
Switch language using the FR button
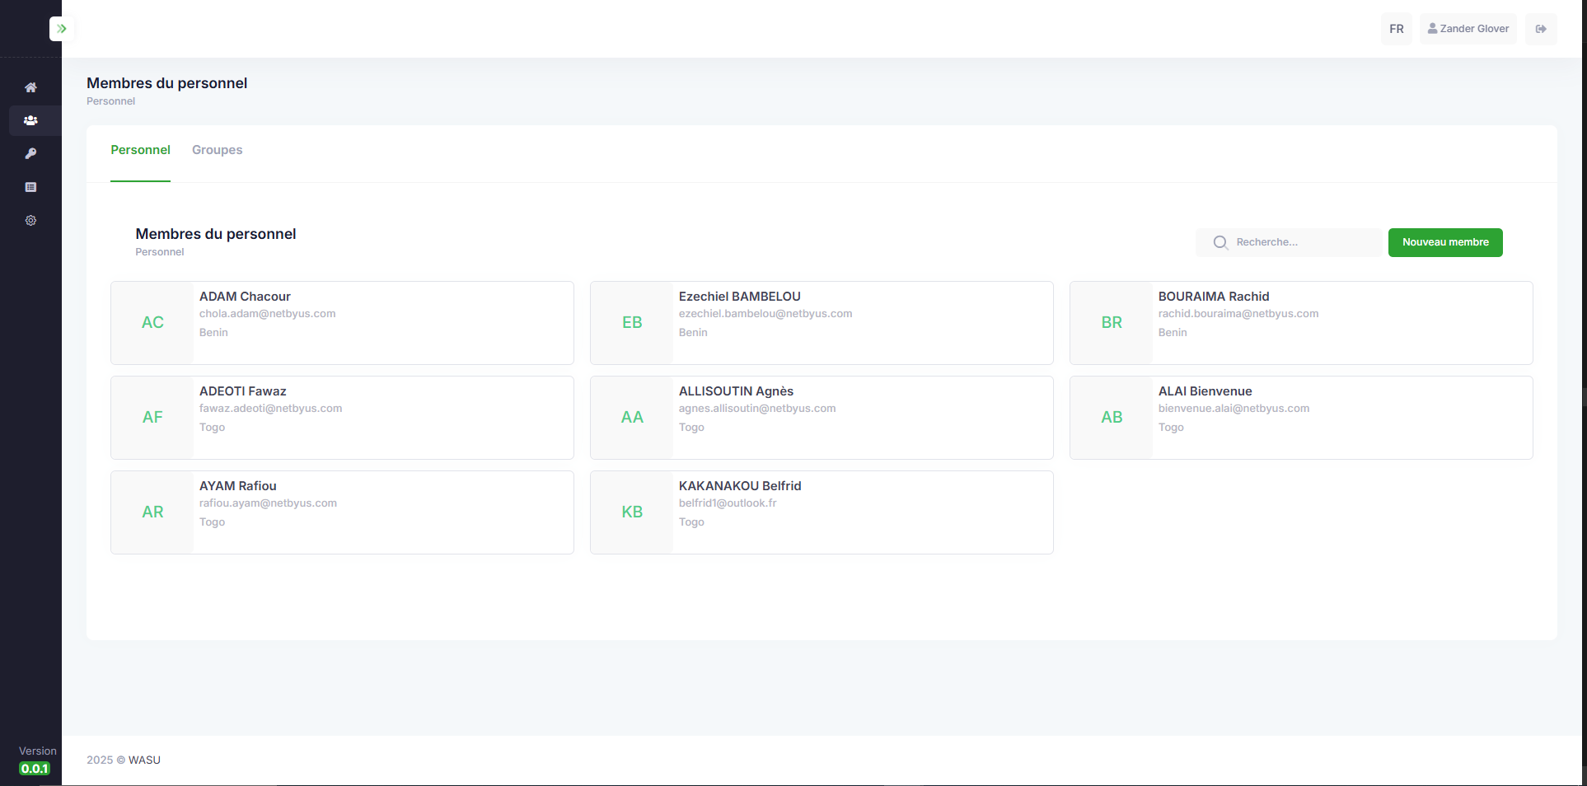click(1396, 29)
